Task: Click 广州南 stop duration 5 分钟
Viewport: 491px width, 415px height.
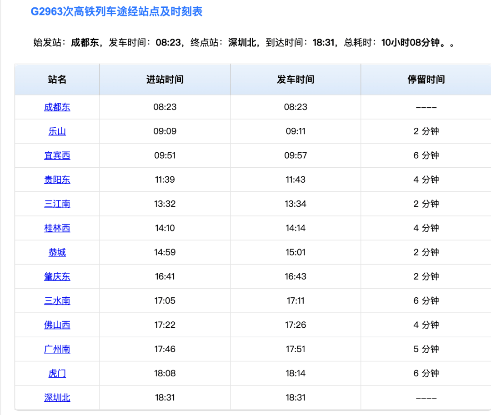Action: click(x=426, y=349)
